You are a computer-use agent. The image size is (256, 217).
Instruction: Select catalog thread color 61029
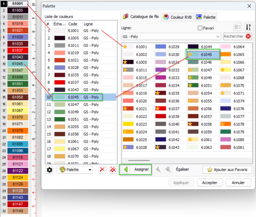click(171, 47)
